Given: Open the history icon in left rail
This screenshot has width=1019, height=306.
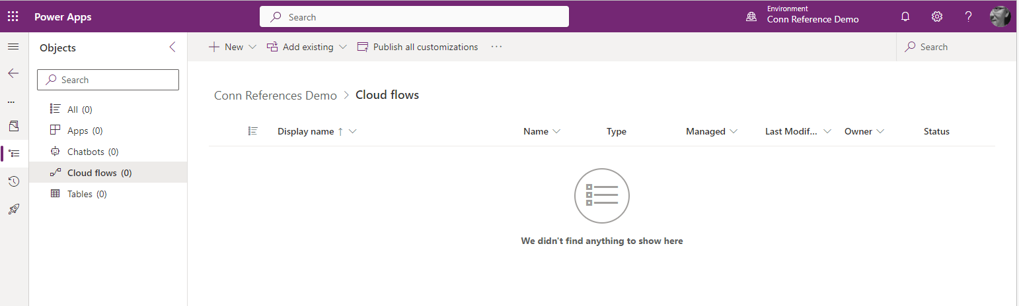Looking at the screenshot, I should click(14, 181).
